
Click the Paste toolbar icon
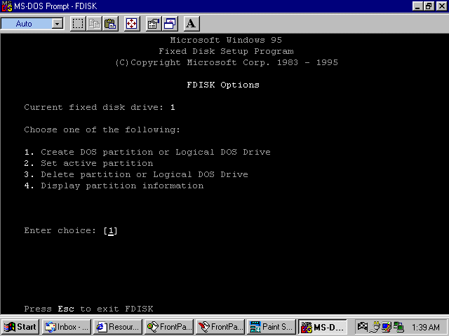pyautogui.click(x=110, y=24)
